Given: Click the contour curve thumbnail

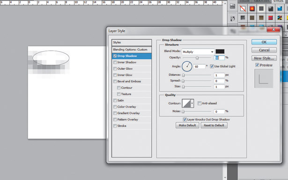Looking at the screenshot, I should [186, 103].
